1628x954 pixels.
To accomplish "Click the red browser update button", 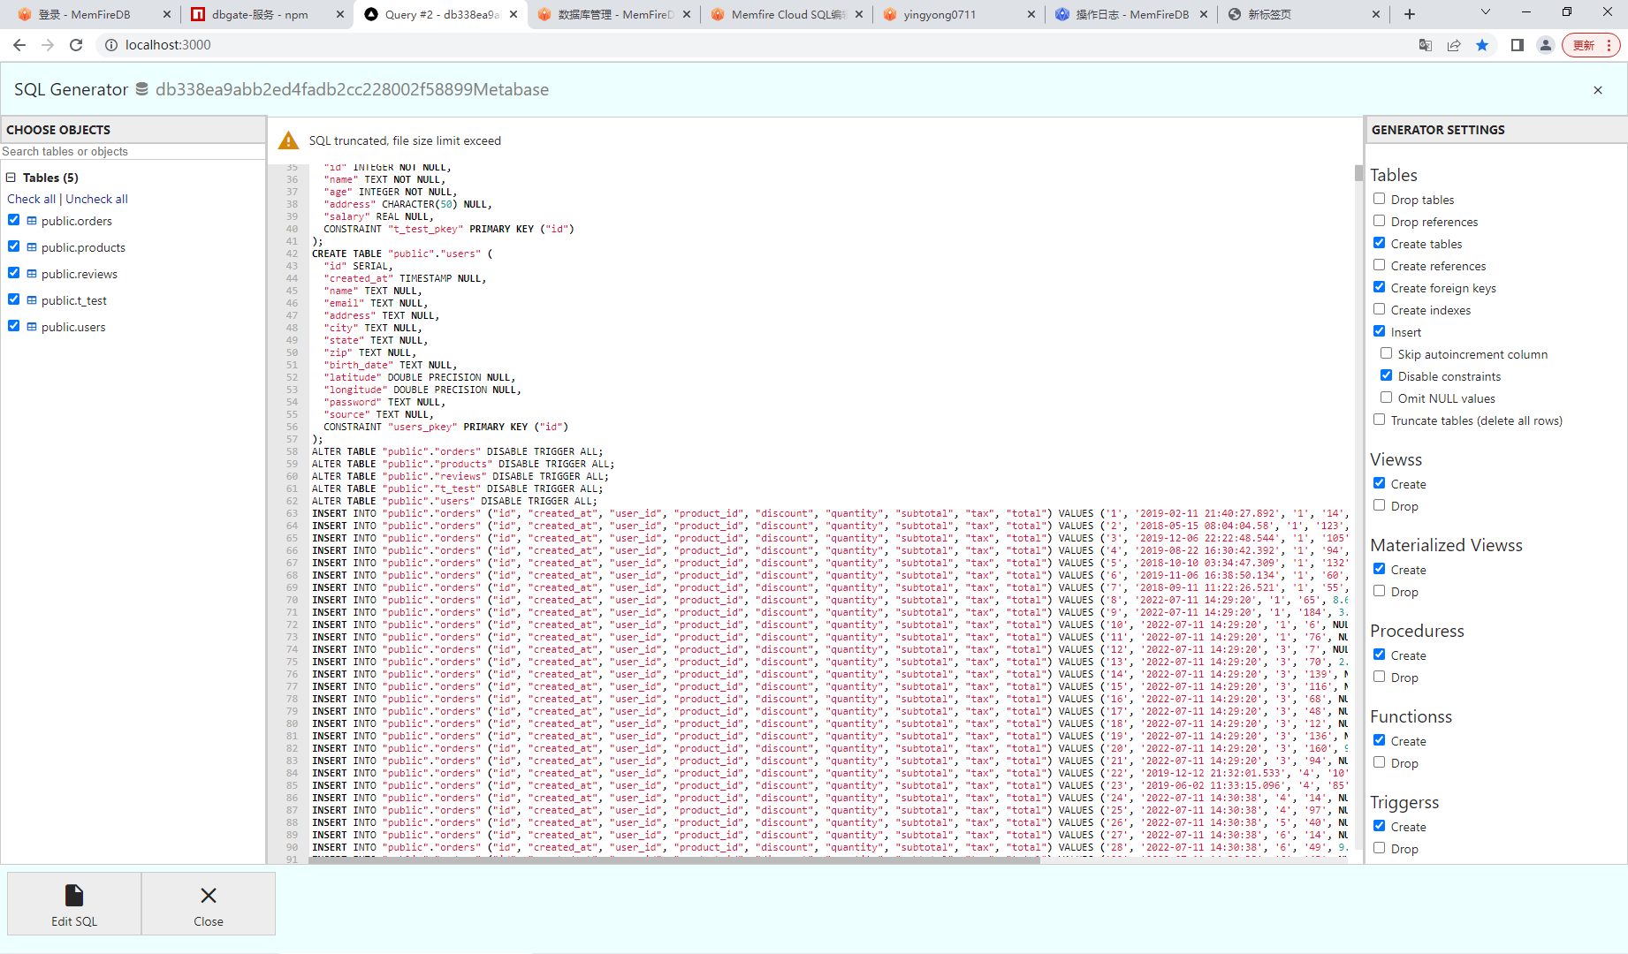I will [x=1591, y=45].
